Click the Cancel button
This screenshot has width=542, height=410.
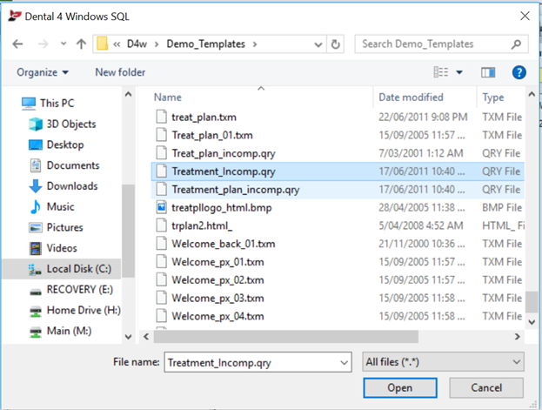pos(486,387)
